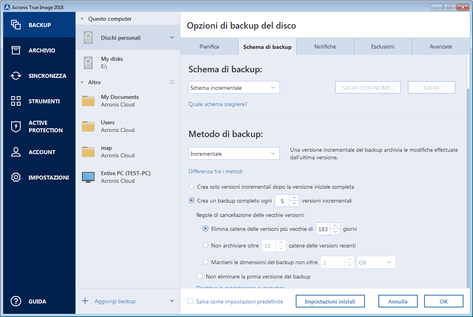The height and width of the screenshot is (317, 473).
Task: Click the recent chains count field showing 10
Action: pyautogui.click(x=269, y=245)
